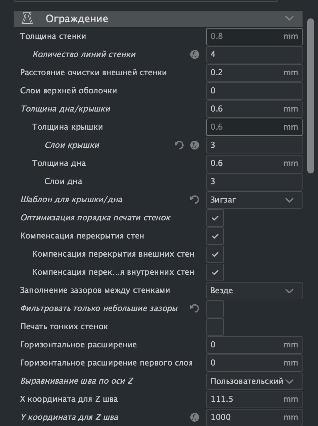Enable the Печать тонких стенок checkbox

pyautogui.click(x=215, y=327)
